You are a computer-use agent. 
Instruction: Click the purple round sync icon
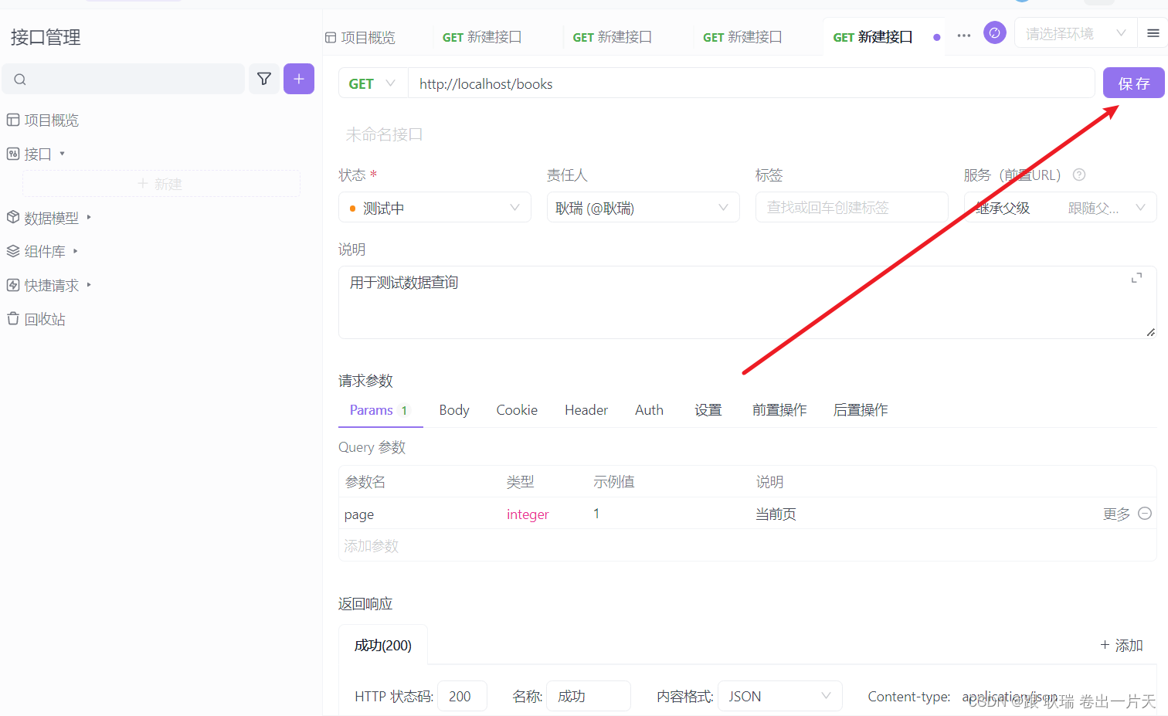(995, 32)
